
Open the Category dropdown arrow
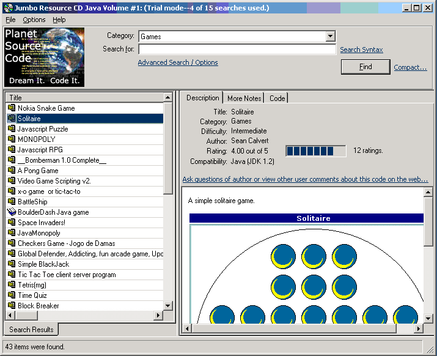click(330, 36)
